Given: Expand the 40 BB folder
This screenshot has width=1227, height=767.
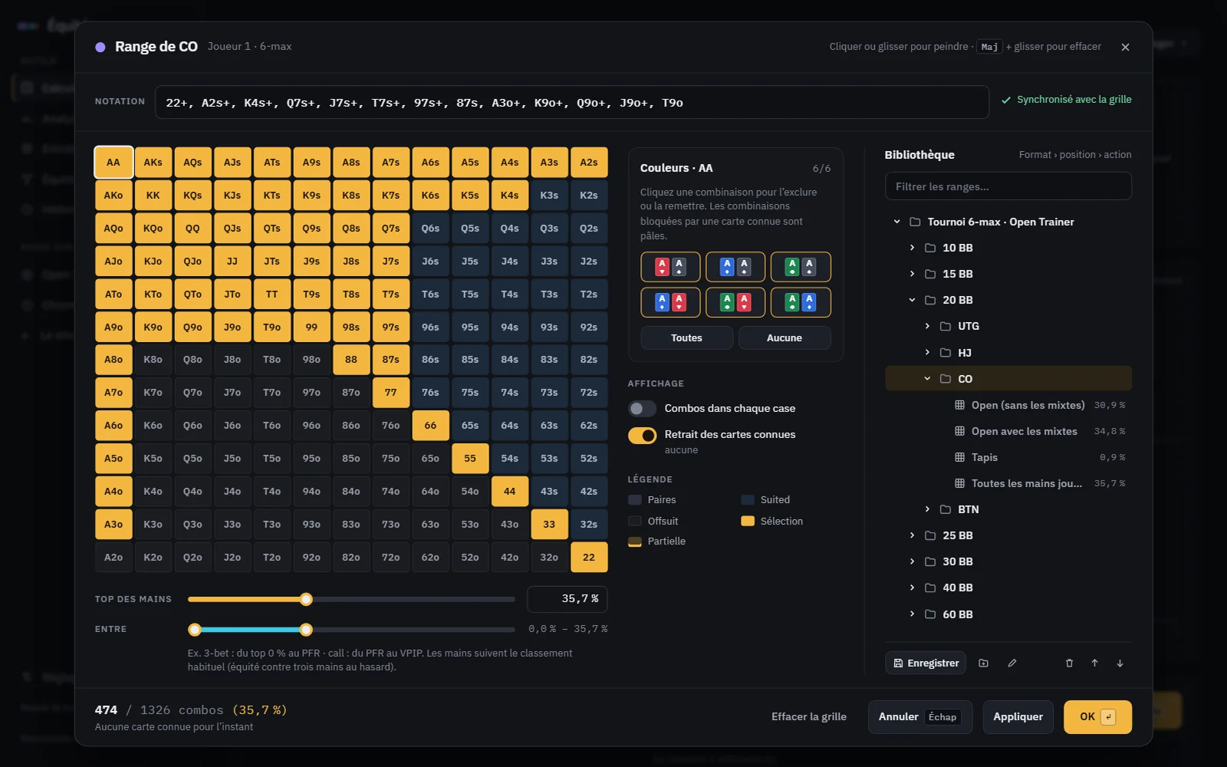Looking at the screenshot, I should [912, 588].
